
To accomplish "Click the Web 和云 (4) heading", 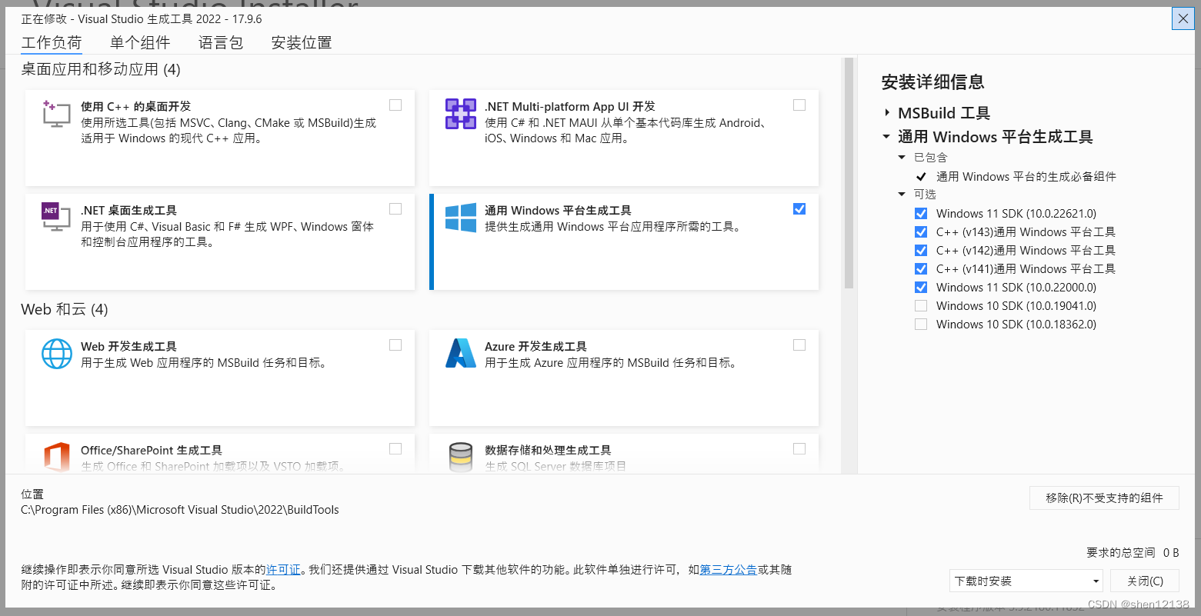I will point(65,309).
